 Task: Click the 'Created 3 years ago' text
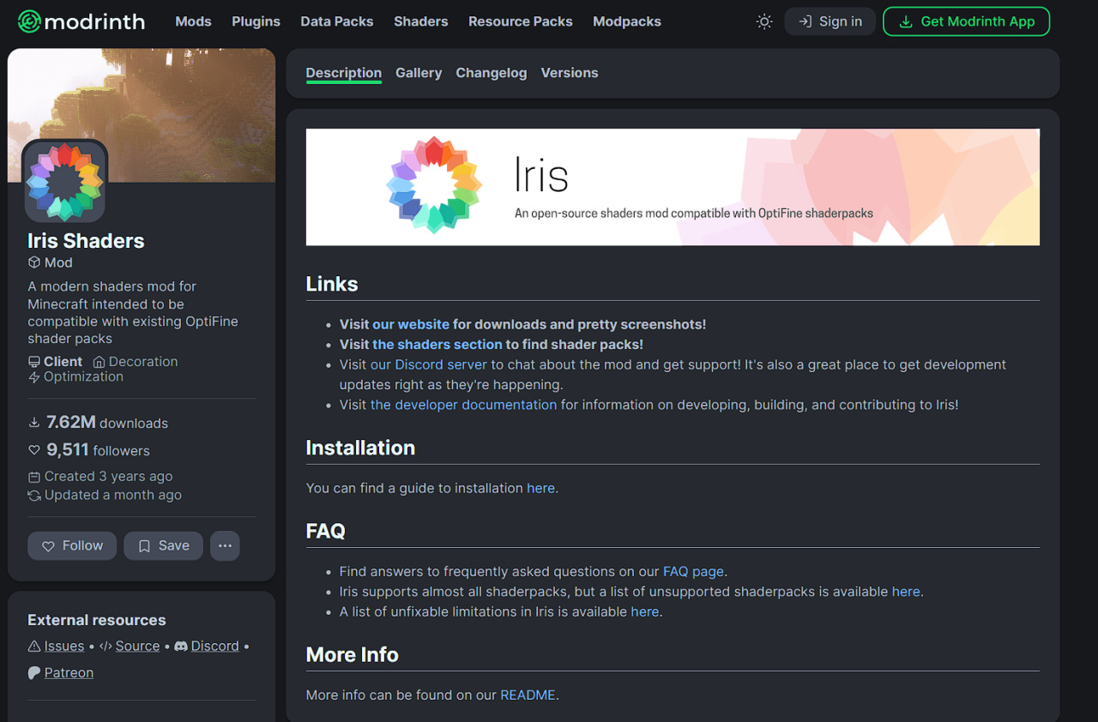click(x=108, y=477)
